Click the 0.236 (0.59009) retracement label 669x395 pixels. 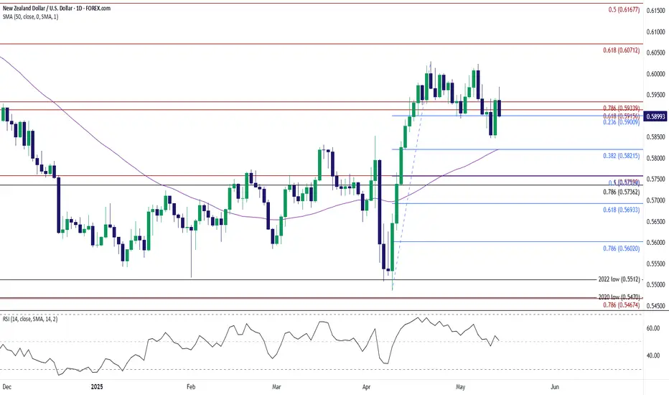point(621,122)
